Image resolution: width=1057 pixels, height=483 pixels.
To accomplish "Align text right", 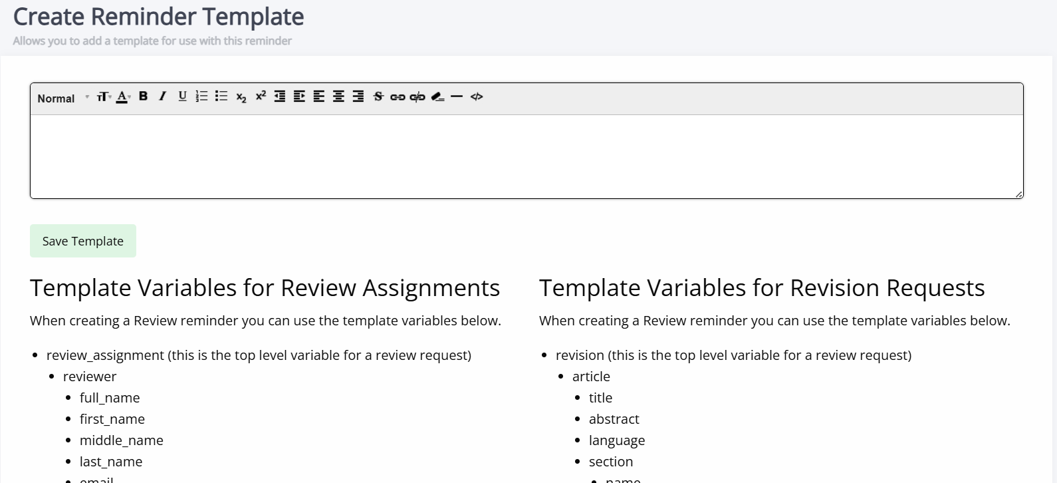I will tap(358, 96).
